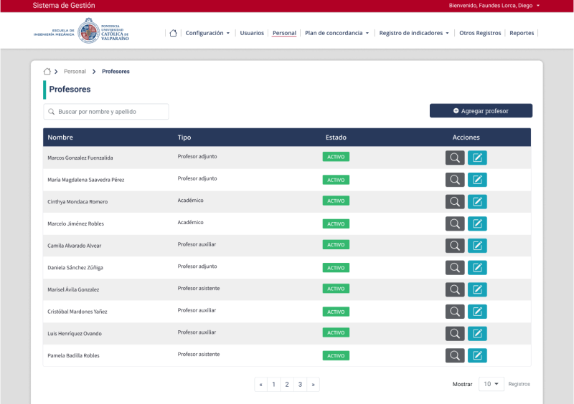Image resolution: width=574 pixels, height=404 pixels.
Task: Go to pagination page 1
Action: point(273,384)
